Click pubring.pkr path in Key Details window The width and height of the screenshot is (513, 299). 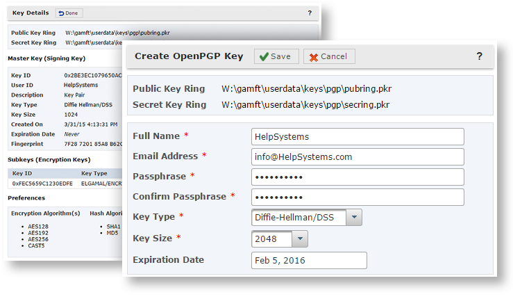click(x=117, y=33)
